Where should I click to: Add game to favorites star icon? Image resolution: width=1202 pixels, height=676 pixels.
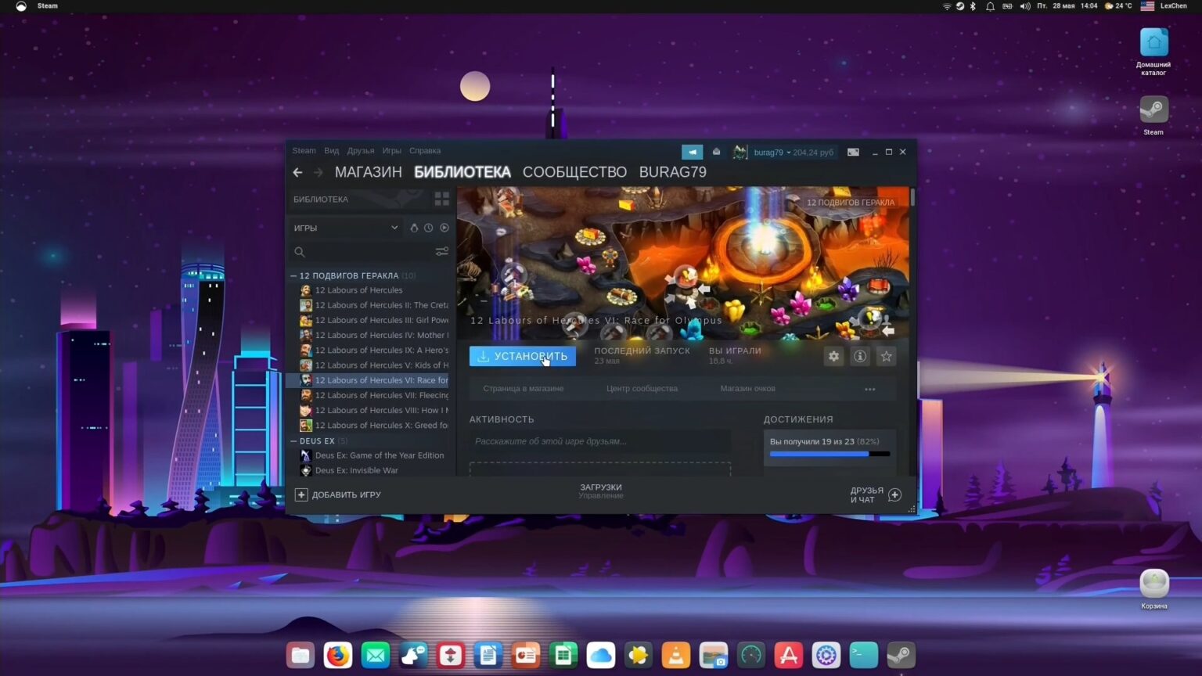tap(887, 356)
